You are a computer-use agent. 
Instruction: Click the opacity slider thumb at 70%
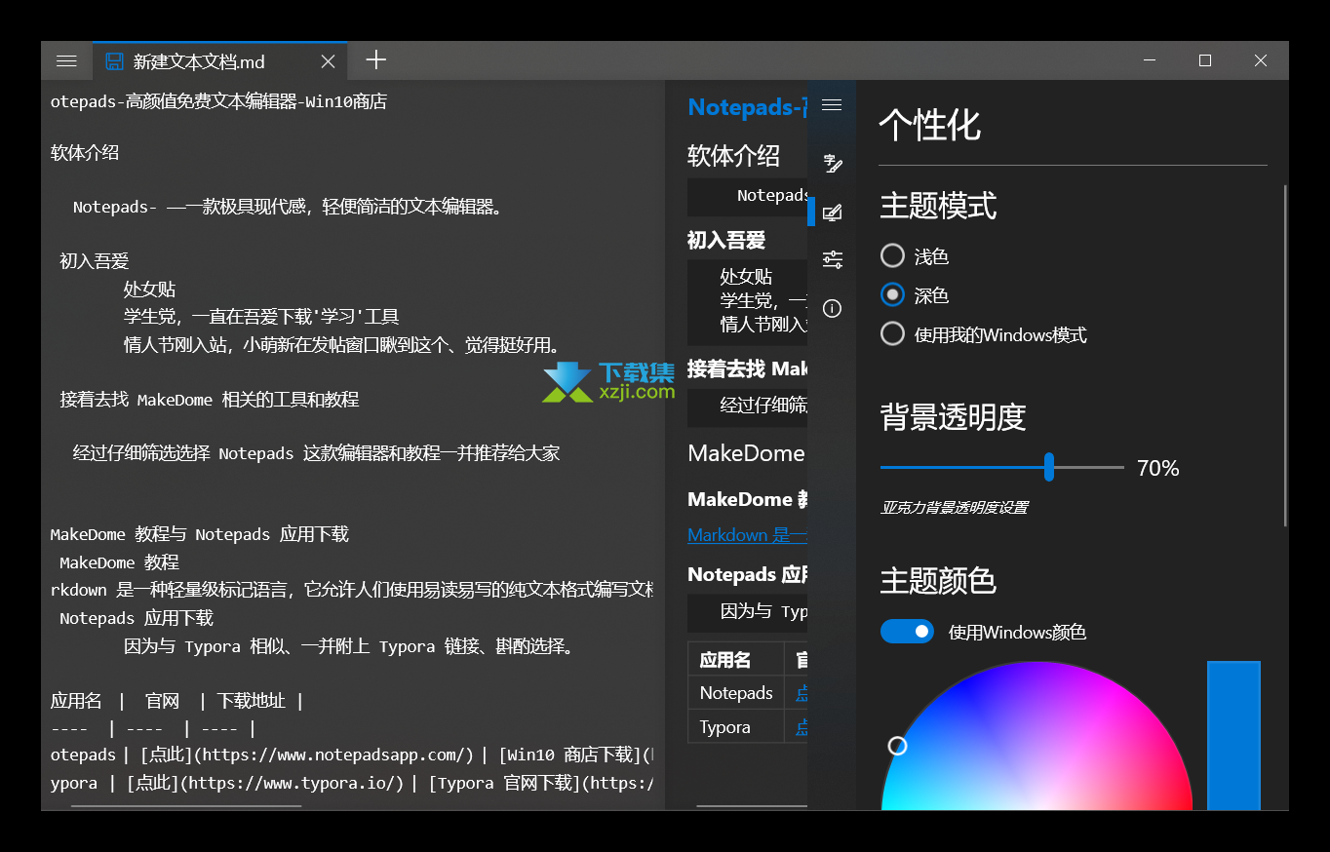coord(1049,467)
